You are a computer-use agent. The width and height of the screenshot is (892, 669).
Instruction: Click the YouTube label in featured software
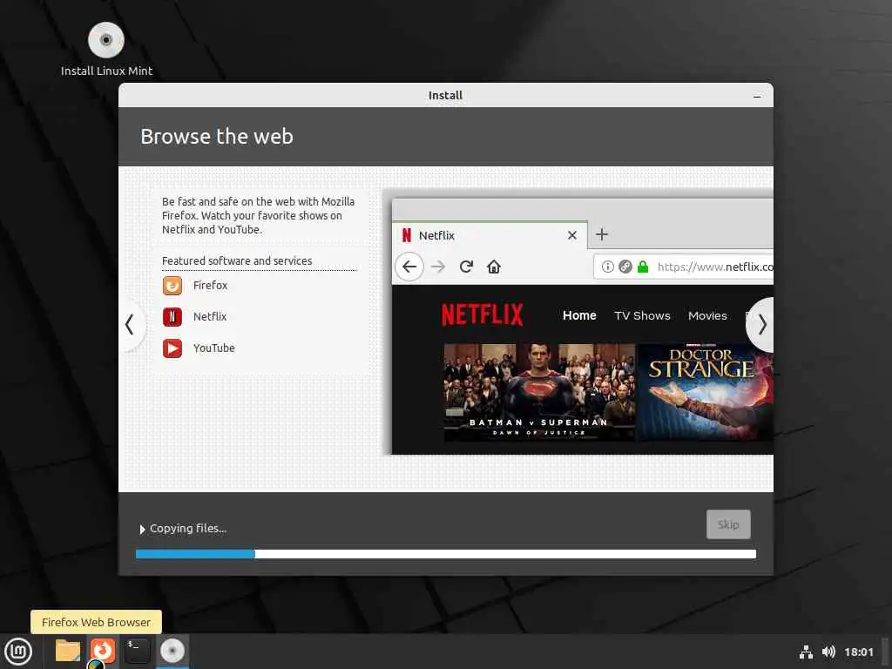coord(214,348)
